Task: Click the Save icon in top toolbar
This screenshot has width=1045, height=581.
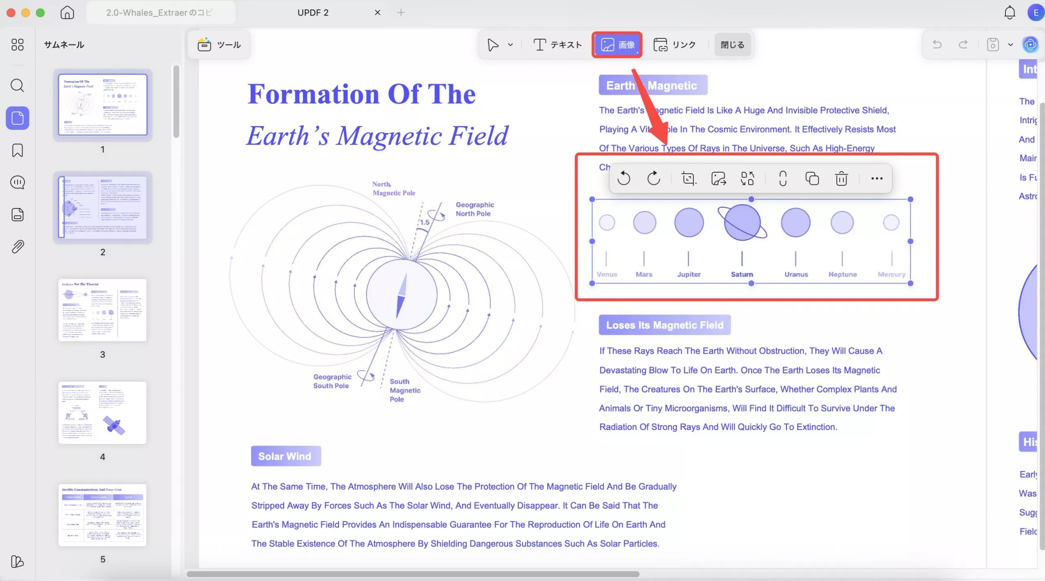Action: click(x=993, y=44)
